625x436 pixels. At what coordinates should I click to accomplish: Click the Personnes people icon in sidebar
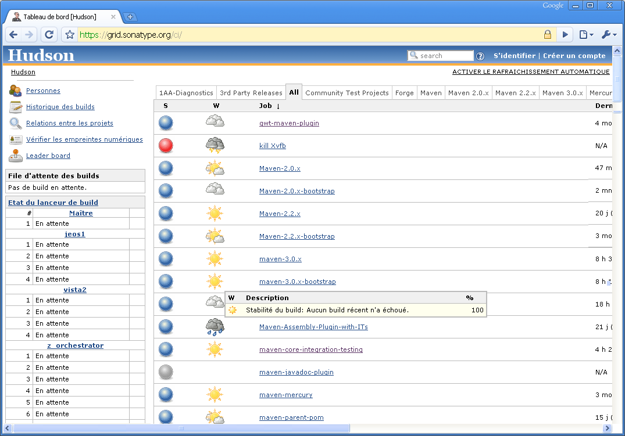pos(16,91)
